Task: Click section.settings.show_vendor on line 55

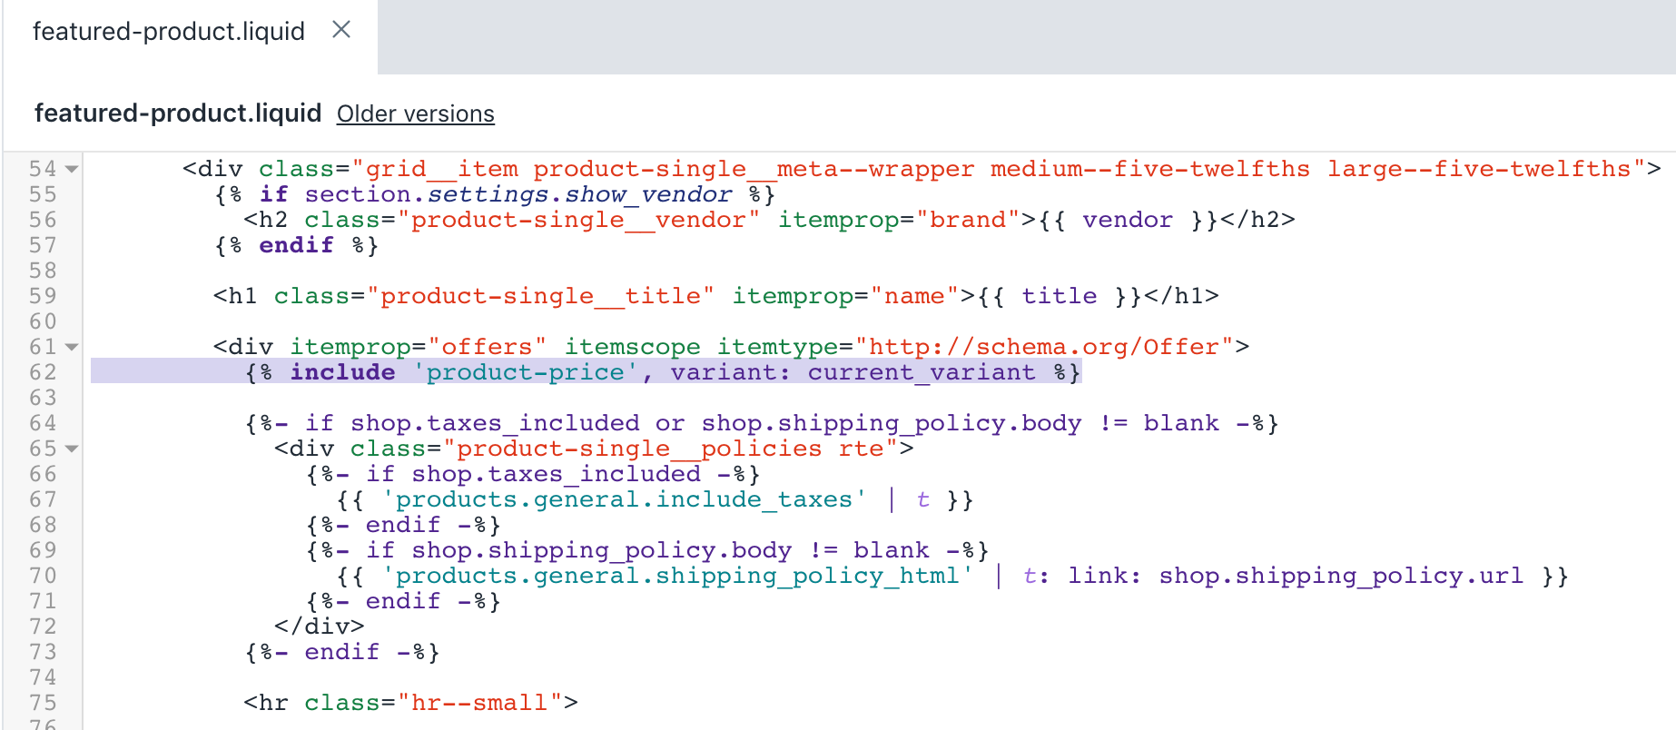Action: click(x=518, y=194)
